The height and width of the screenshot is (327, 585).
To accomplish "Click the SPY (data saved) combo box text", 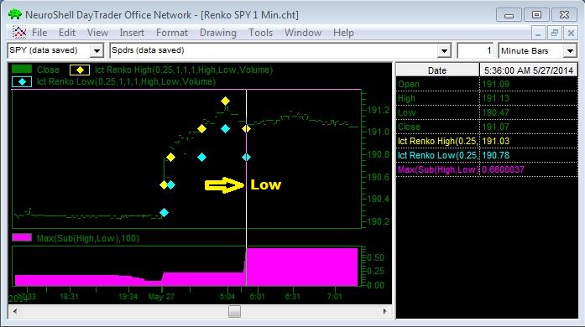I will point(44,50).
